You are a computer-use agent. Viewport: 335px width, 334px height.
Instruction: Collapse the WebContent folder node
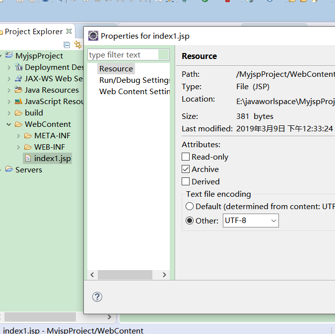tap(9, 124)
